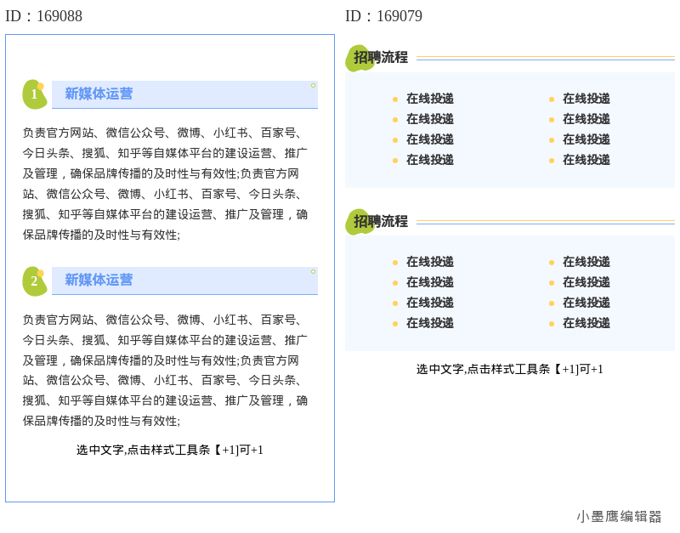The height and width of the screenshot is (533, 680).
Task: Click the 小墨鹰编辑器 label
Action: [620, 517]
